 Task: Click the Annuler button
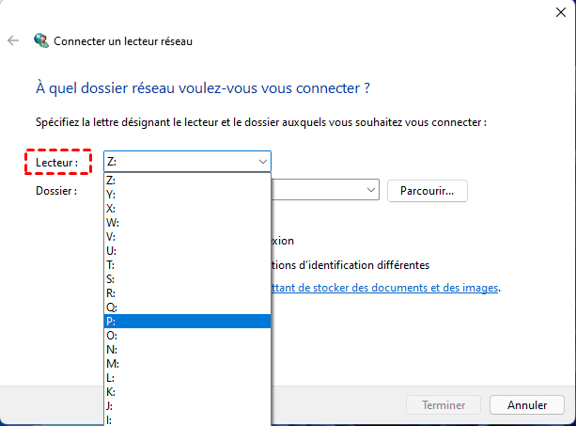pos(527,405)
